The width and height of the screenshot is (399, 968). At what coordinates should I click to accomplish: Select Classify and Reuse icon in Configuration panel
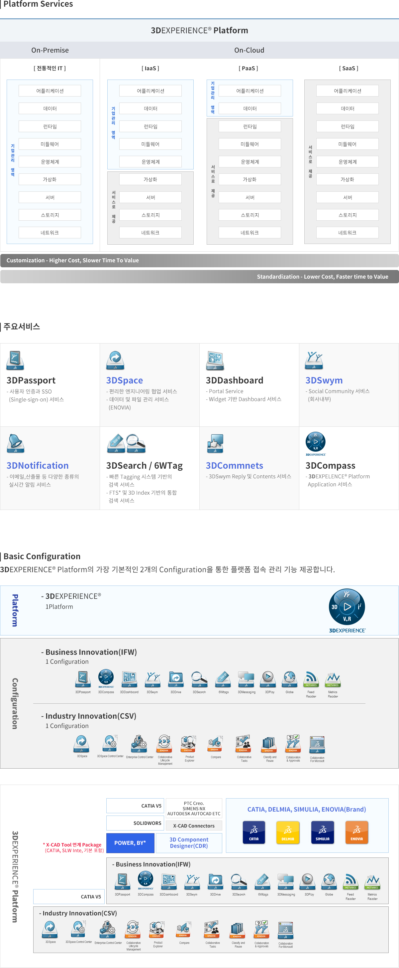coord(269,744)
